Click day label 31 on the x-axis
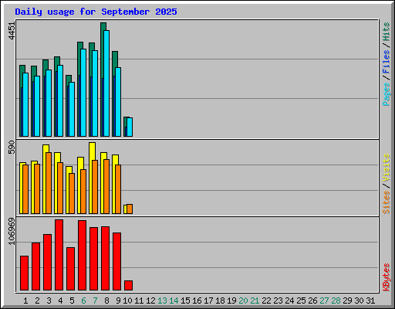Viewport: 395px width, 309px height. click(370, 301)
